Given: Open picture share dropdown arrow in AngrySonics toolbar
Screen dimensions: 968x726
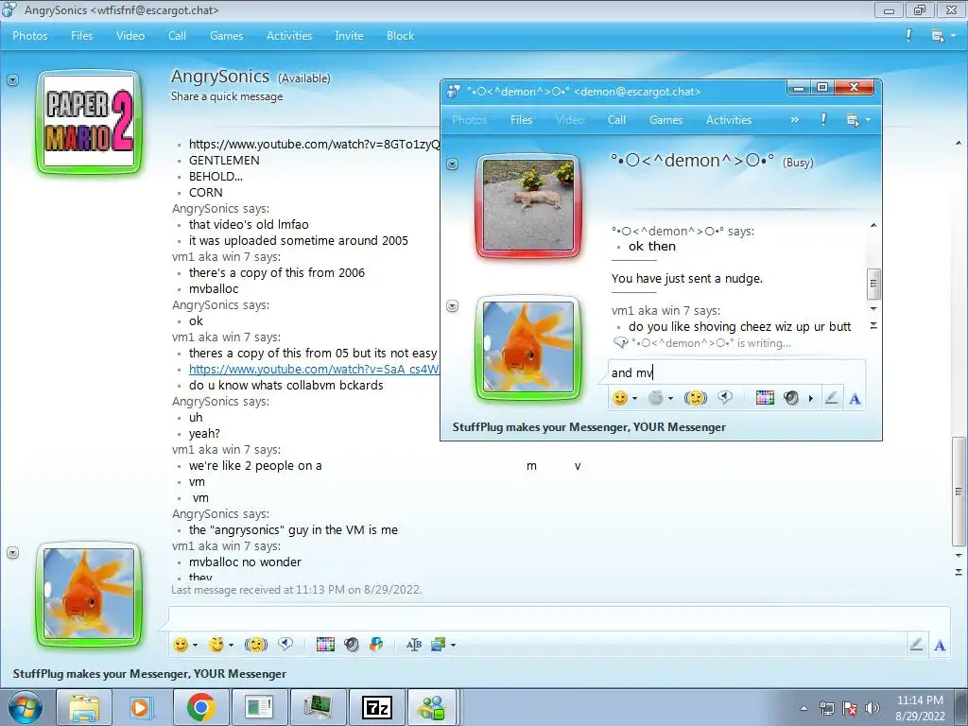Looking at the screenshot, I should pyautogui.click(x=453, y=645).
